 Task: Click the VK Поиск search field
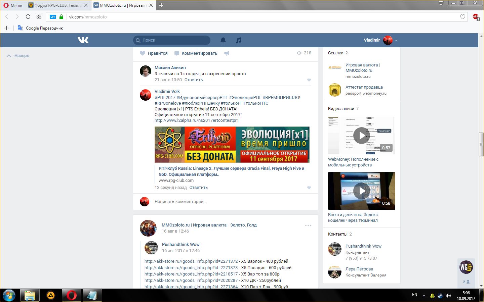coord(172,40)
